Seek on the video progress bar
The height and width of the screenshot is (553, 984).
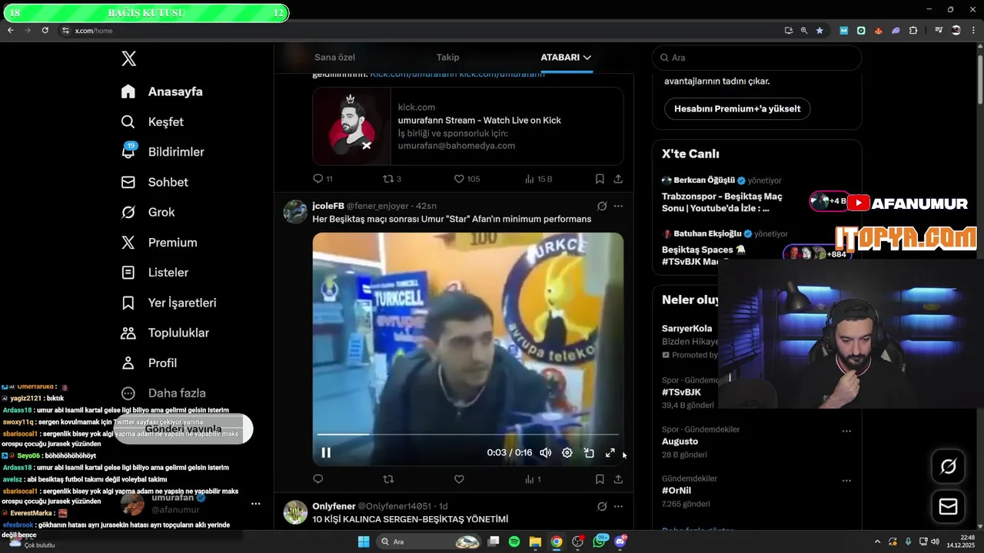point(467,435)
